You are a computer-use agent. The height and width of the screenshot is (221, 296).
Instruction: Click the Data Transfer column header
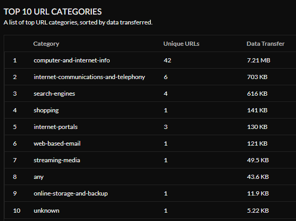[x=265, y=44]
